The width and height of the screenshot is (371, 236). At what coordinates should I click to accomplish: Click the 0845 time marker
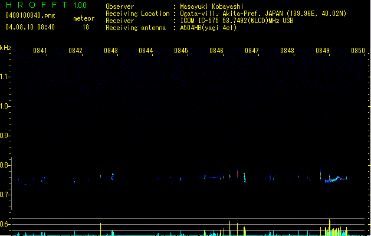pos(181,51)
